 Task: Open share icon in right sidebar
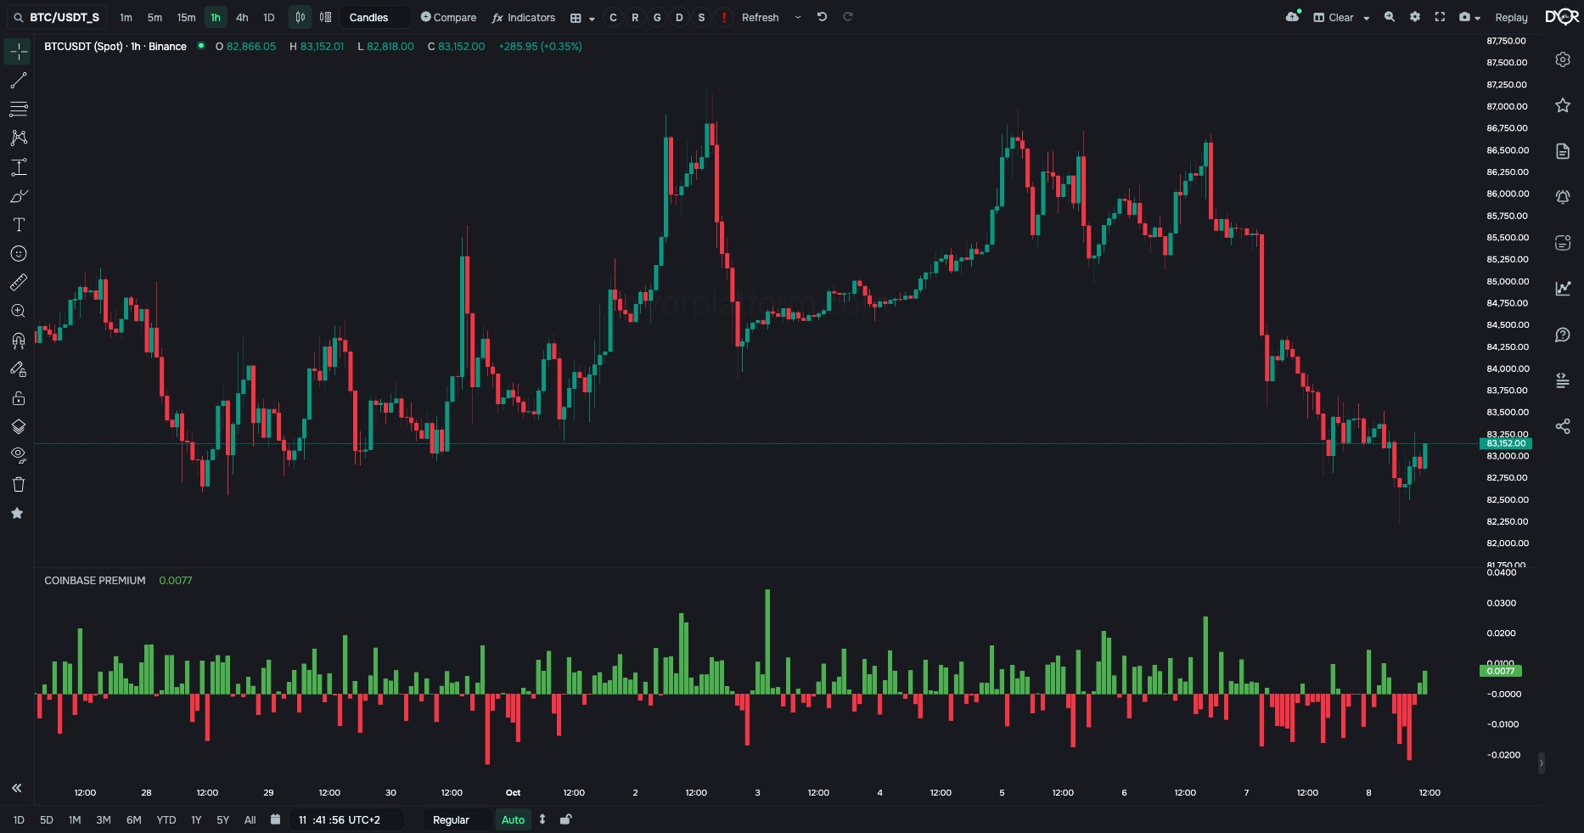coord(1563,426)
